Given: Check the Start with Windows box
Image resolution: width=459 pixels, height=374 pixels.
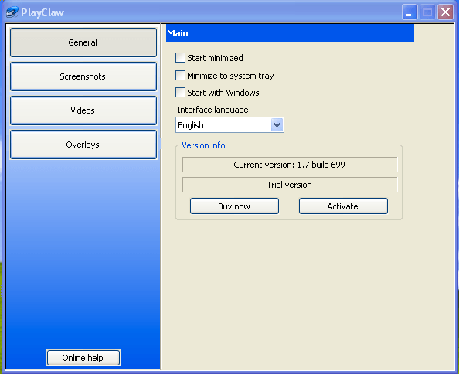Looking at the screenshot, I should point(180,92).
